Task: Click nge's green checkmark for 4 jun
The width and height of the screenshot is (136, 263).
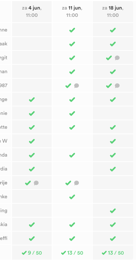Action: [32, 99]
